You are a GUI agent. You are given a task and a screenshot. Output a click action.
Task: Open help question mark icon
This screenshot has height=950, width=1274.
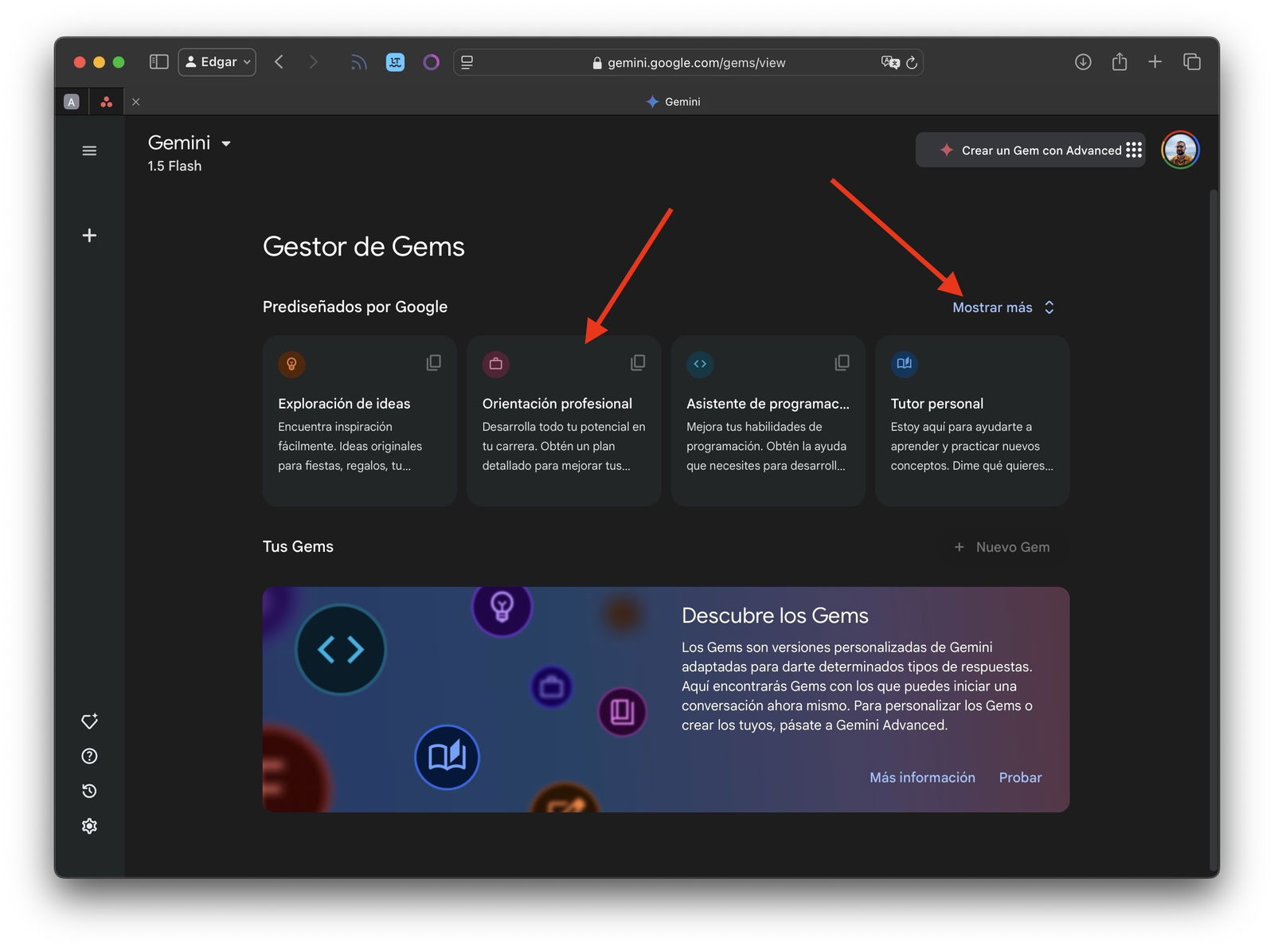(x=89, y=756)
